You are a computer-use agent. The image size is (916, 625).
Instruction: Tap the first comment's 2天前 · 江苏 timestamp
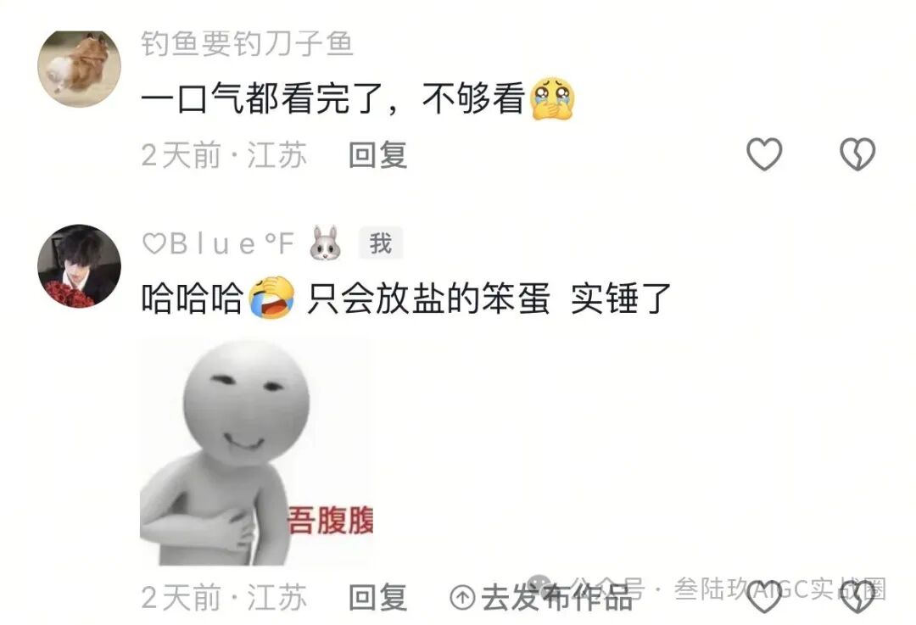224,155
